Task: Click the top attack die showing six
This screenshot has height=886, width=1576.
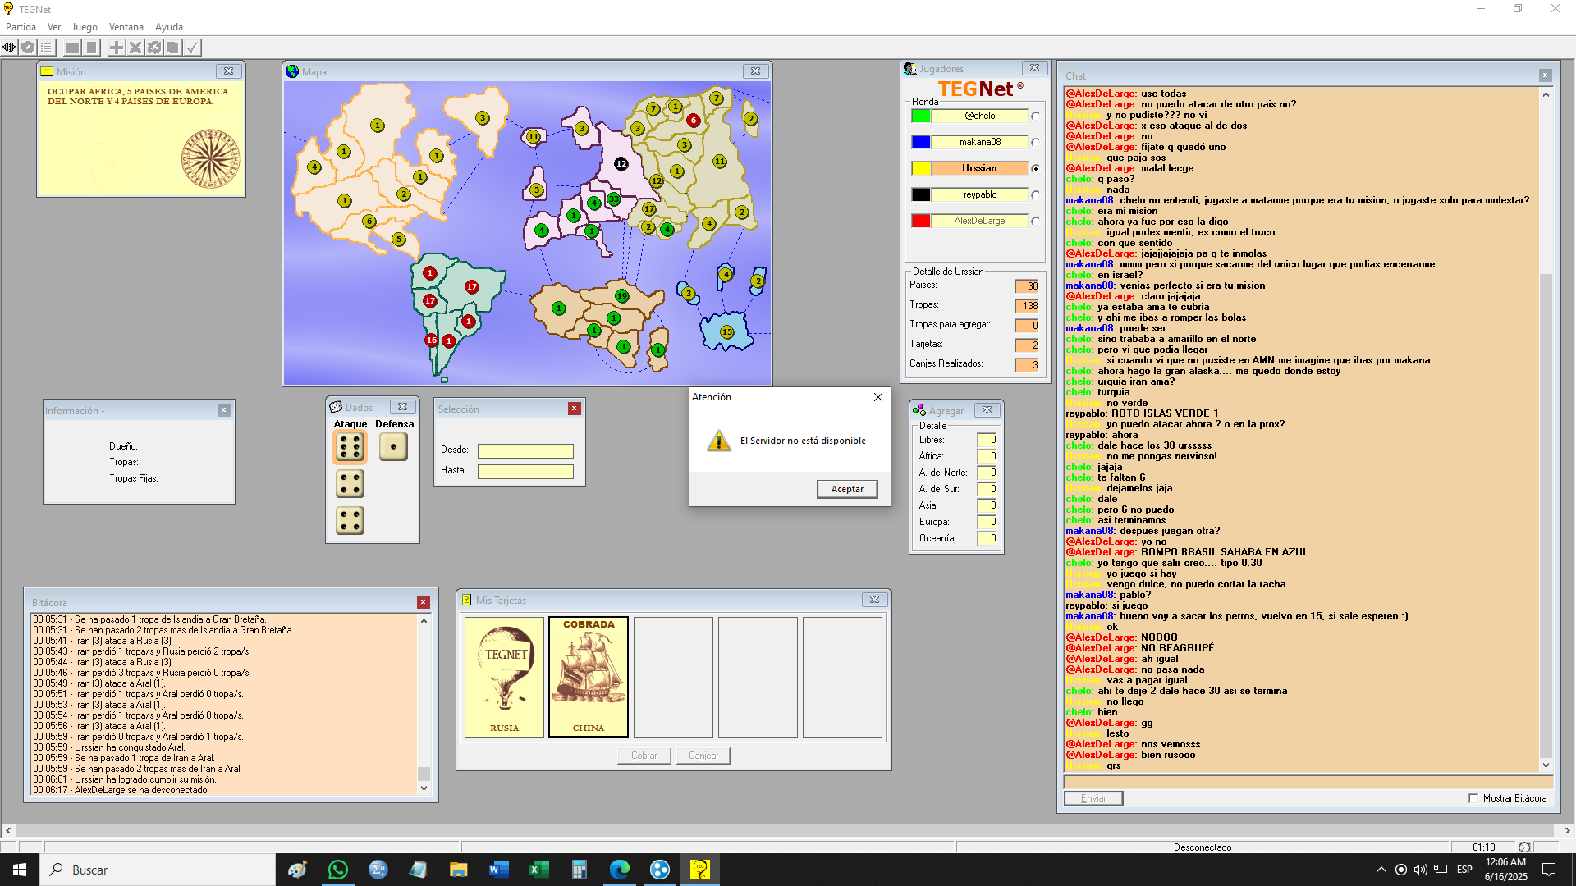Action: pyautogui.click(x=350, y=447)
